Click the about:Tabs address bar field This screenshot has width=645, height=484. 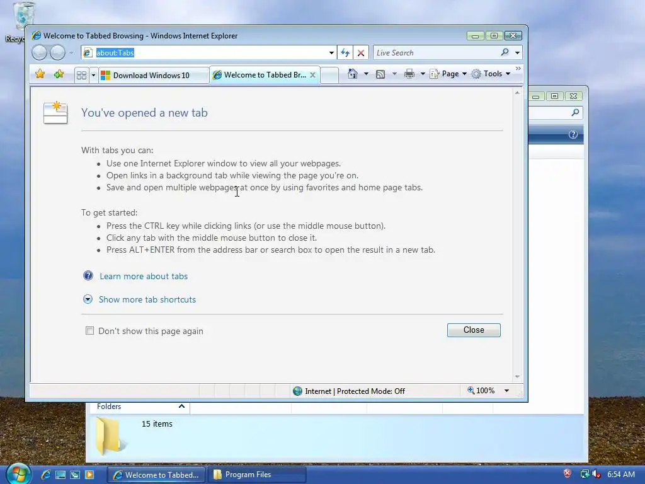click(210, 53)
